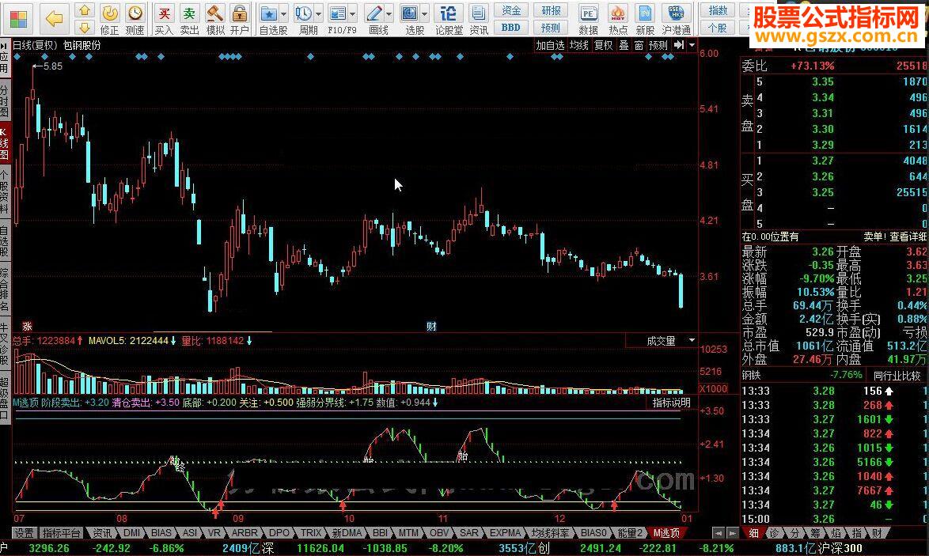Expand the 自选股 dropdown arrow
Viewport: 929px width, 556px height.
point(283,13)
